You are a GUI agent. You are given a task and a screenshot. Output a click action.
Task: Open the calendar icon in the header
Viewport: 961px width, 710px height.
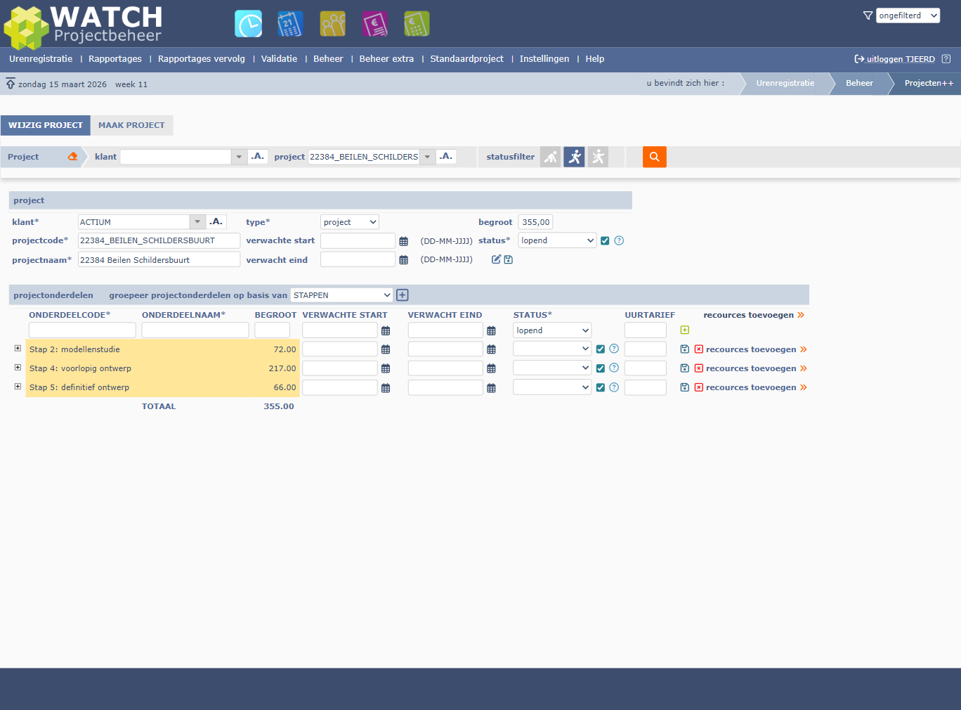click(x=290, y=24)
